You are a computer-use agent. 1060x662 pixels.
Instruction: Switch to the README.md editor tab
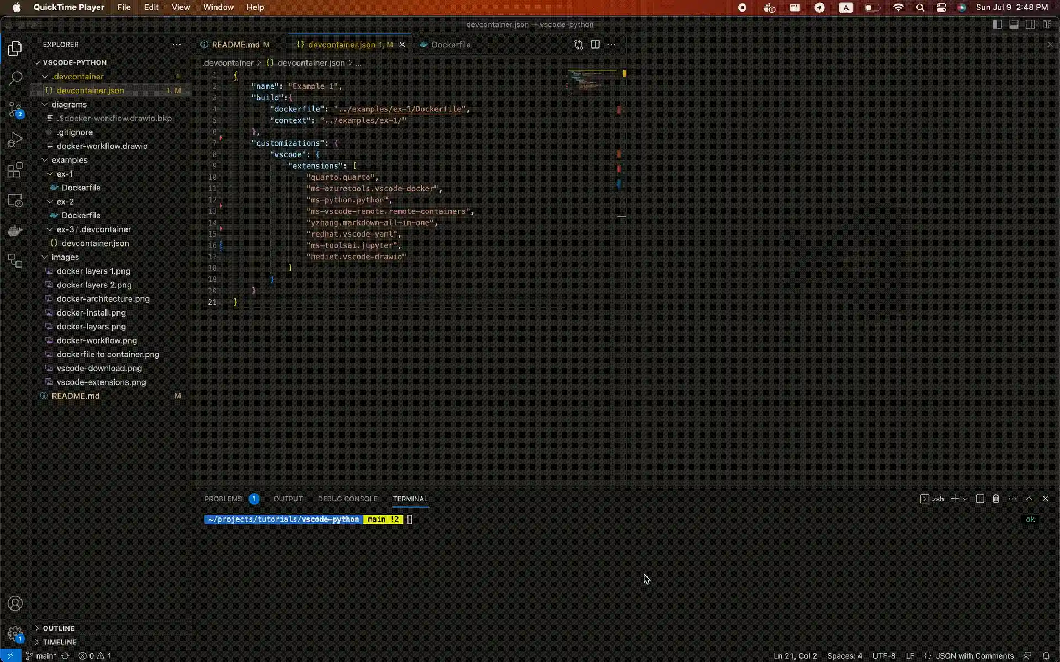(235, 45)
